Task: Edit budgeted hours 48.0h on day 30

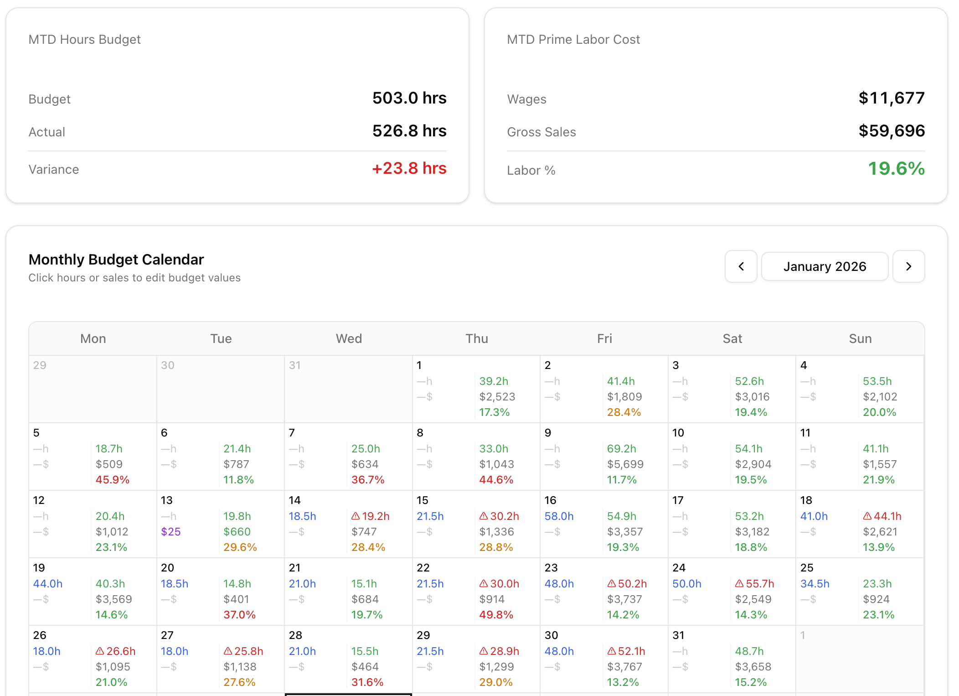Action: pos(559,651)
